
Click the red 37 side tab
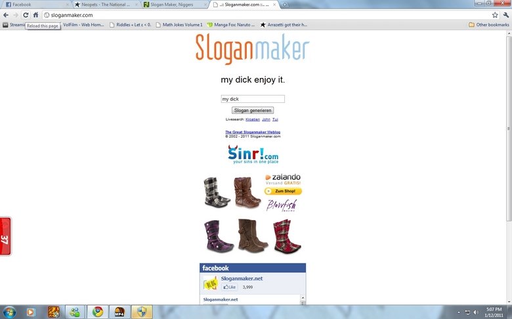[5, 236]
